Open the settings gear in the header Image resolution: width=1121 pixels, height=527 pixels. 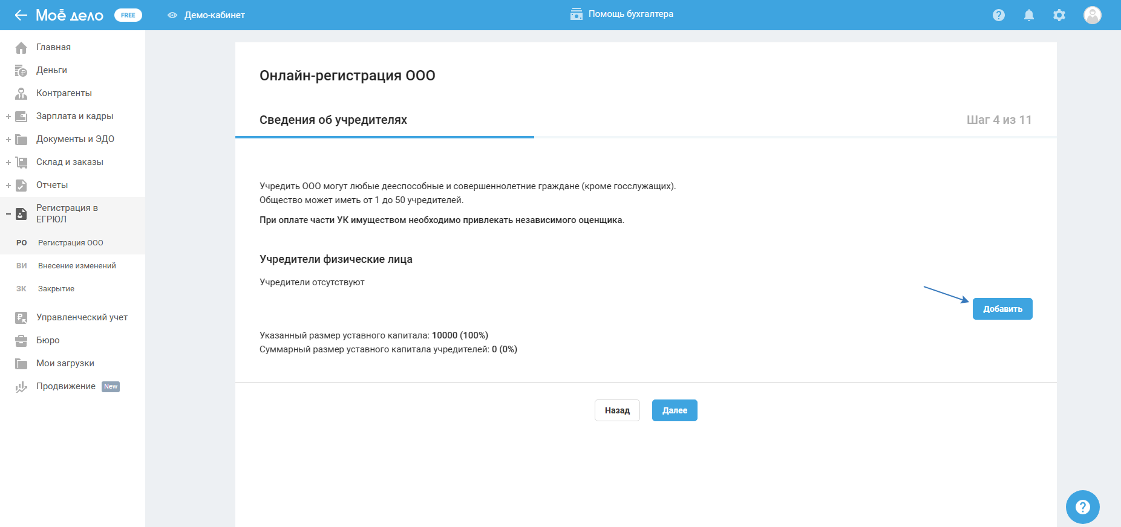[x=1059, y=15]
